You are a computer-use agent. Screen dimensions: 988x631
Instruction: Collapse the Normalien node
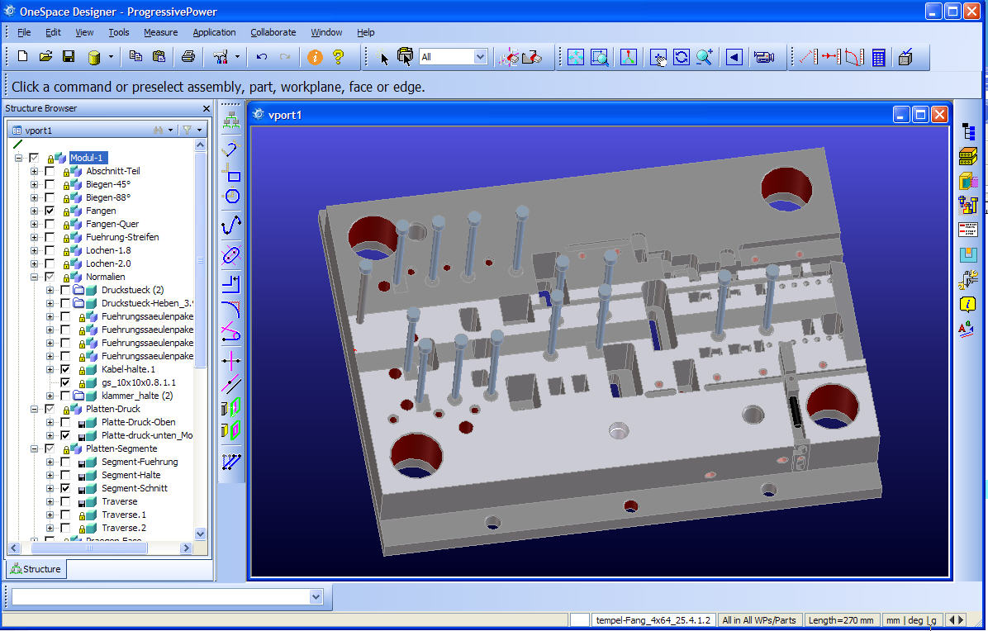pyautogui.click(x=34, y=277)
